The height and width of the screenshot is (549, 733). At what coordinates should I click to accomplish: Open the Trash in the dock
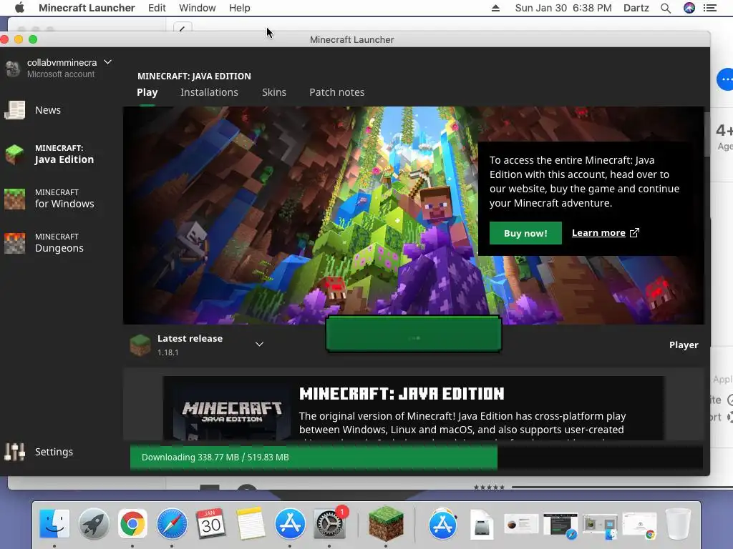(x=678, y=523)
